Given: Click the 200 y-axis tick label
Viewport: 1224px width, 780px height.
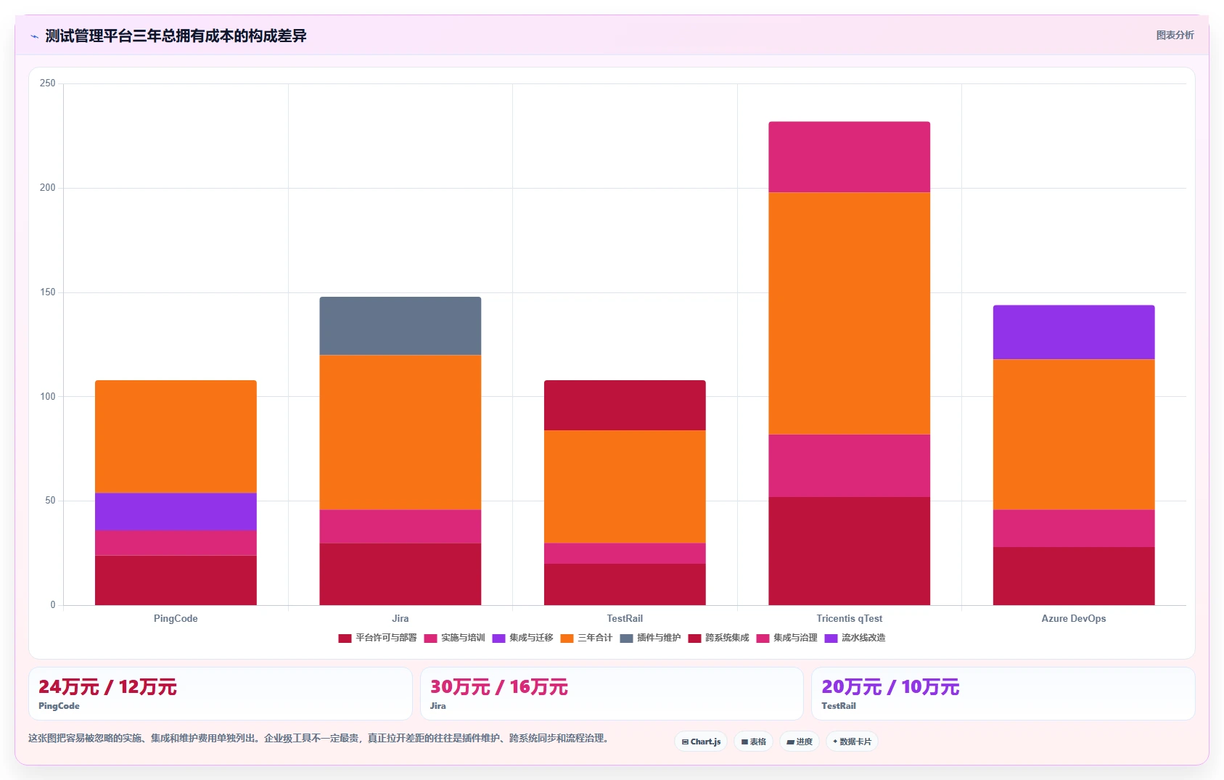Looking at the screenshot, I should (x=48, y=188).
